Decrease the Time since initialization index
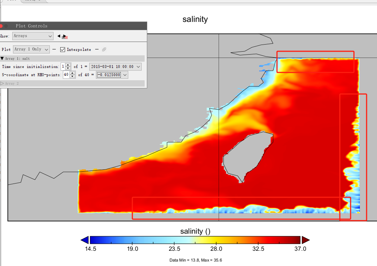The image size is (377, 266). tap(68, 68)
